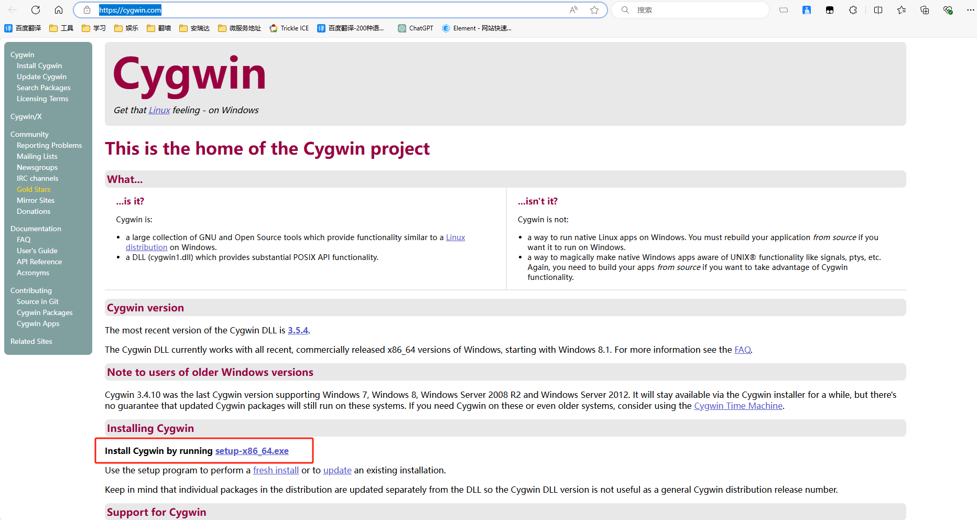
Task: Open Cygwin/X in the sidebar
Action: click(26, 116)
